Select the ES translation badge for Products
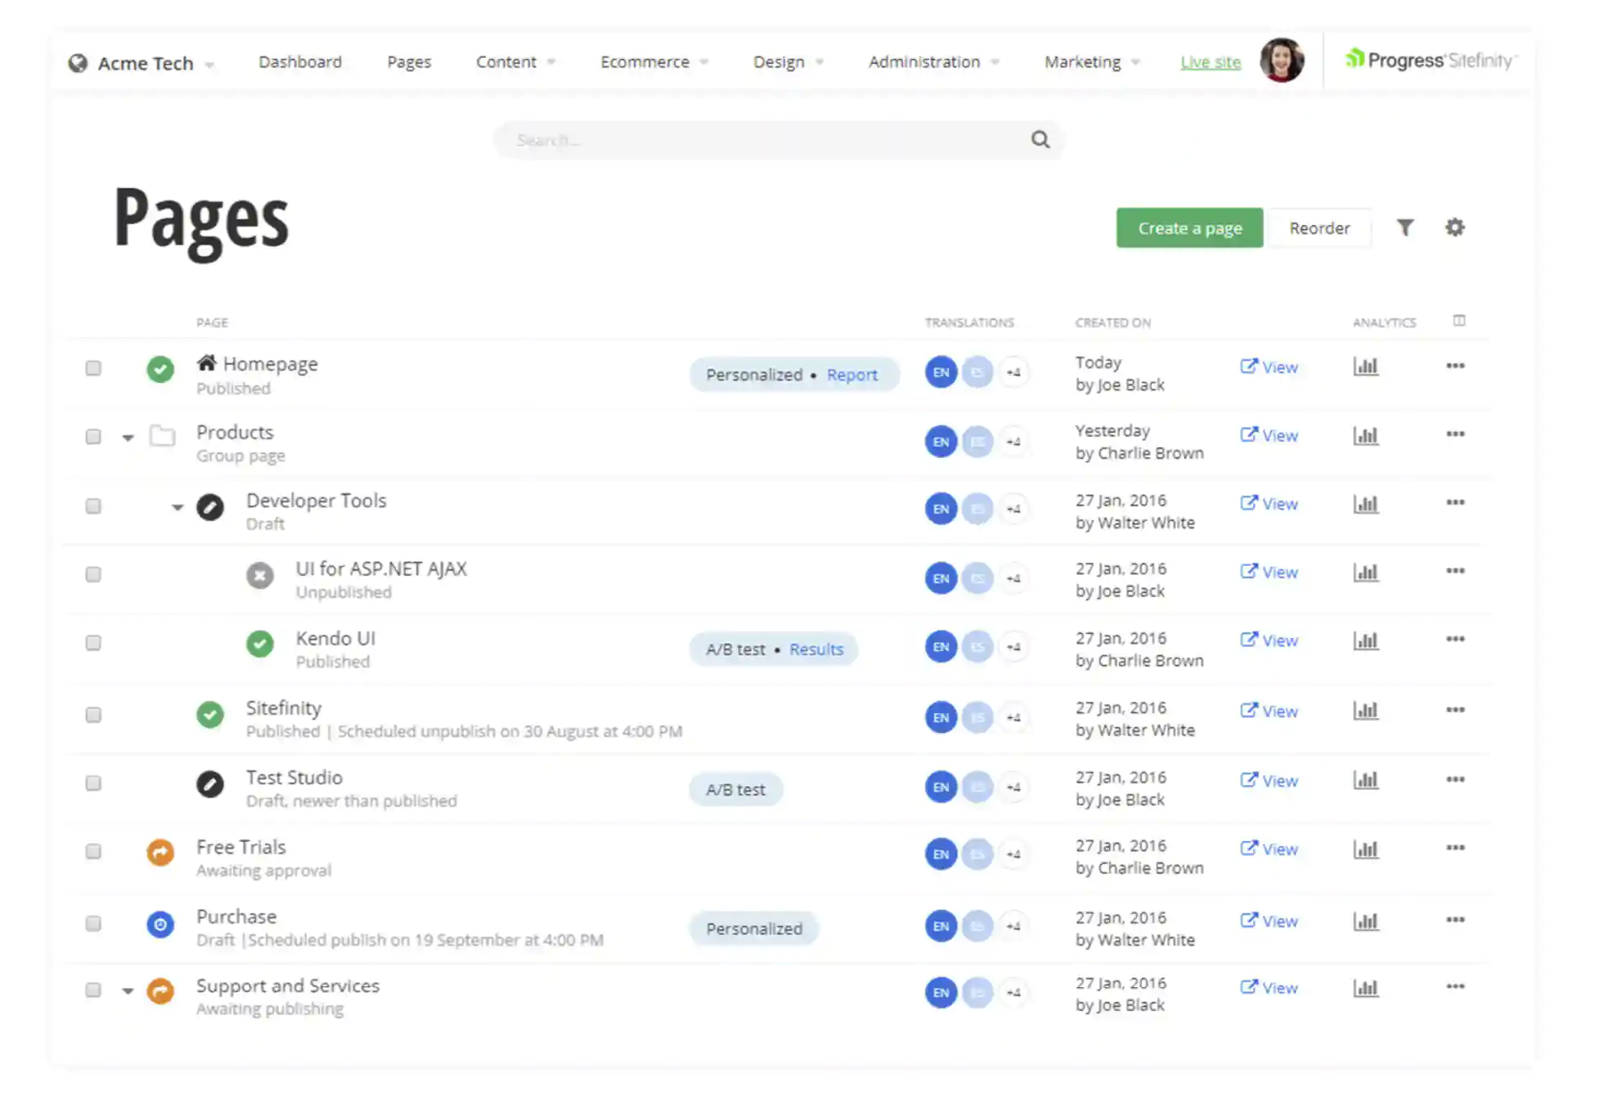The width and height of the screenshot is (1604, 1096). (x=977, y=442)
